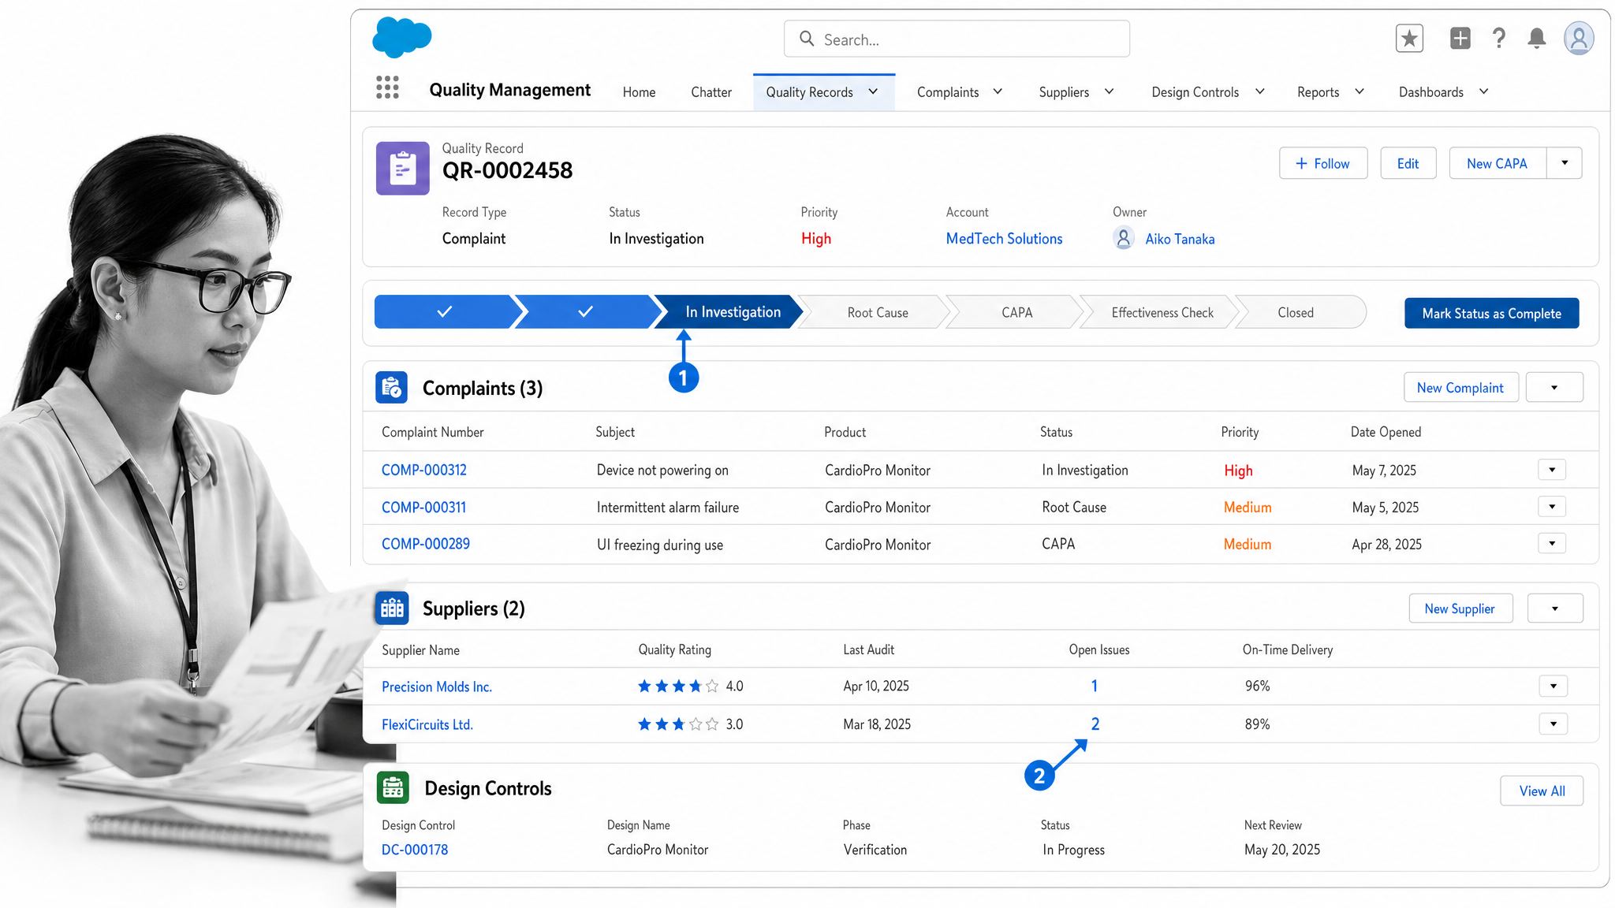Click the New Supplier button
This screenshot has width=1615, height=908.
pos(1460,608)
